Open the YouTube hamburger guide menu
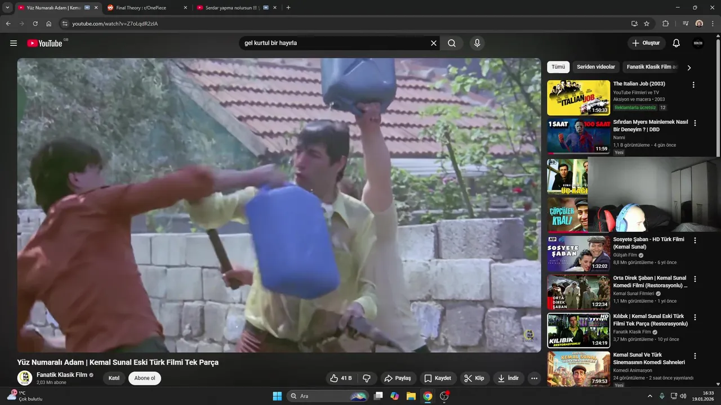This screenshot has width=721, height=405. (14, 43)
